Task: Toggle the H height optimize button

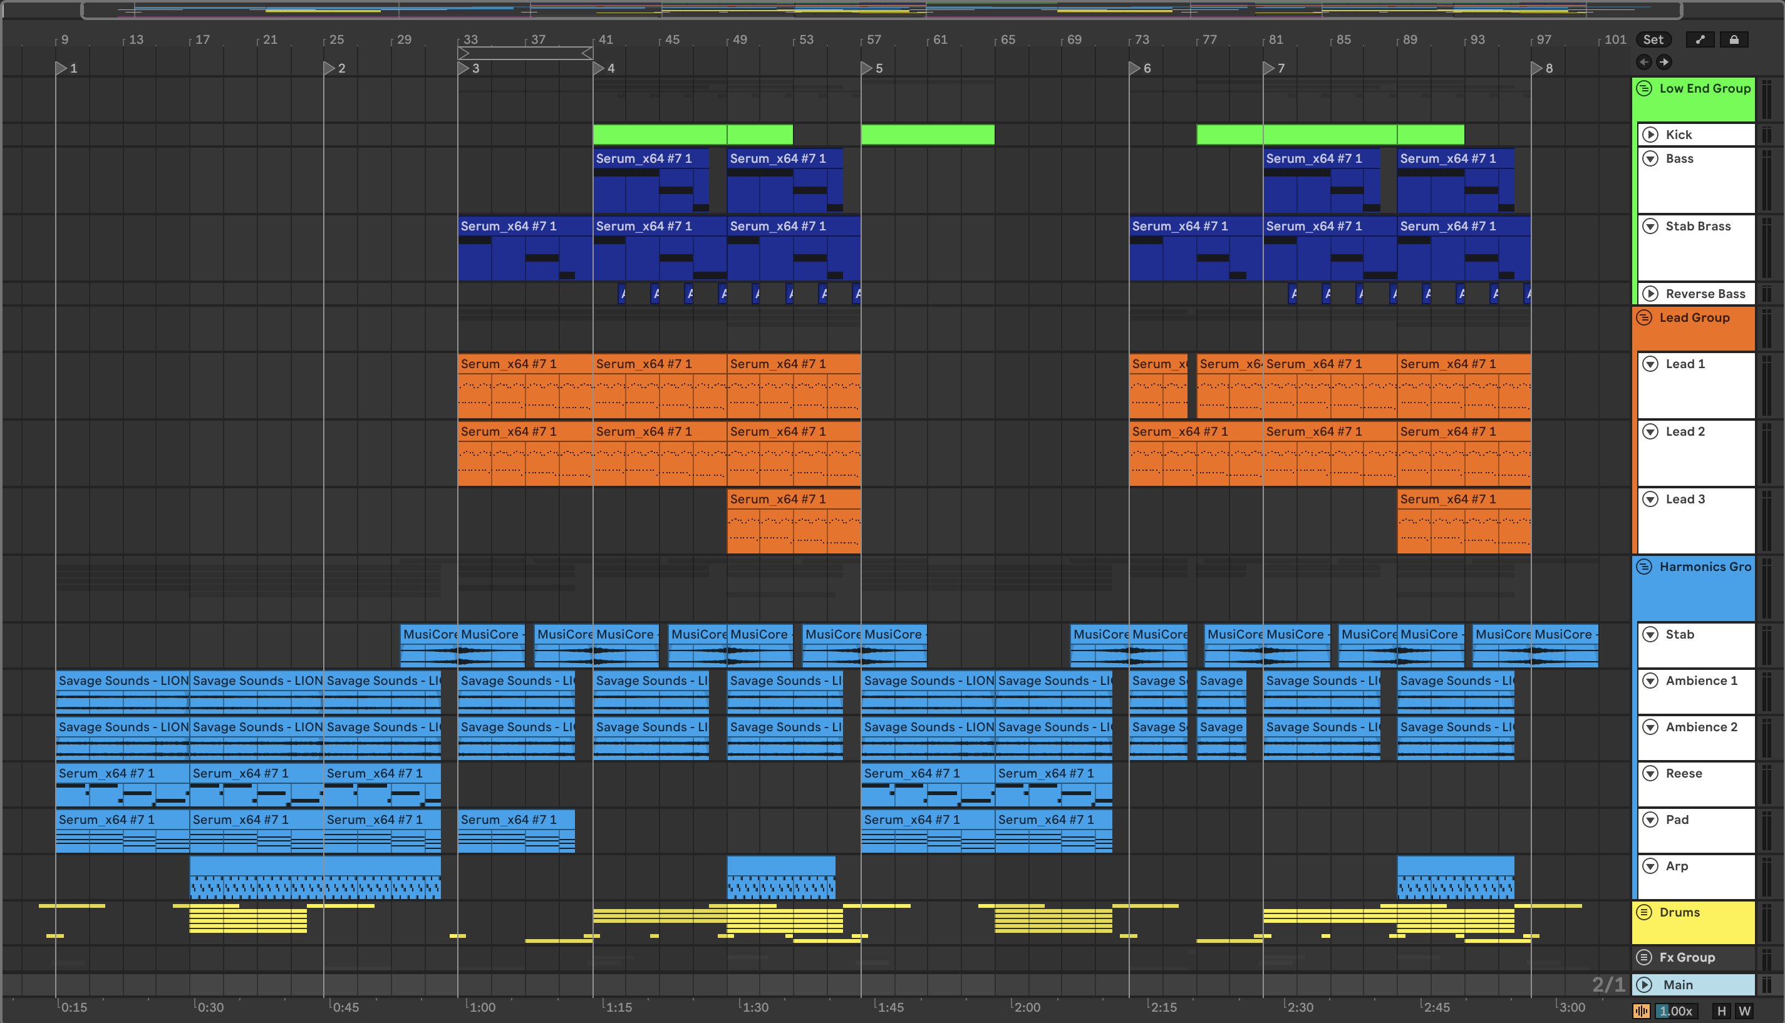Action: [x=1721, y=1010]
